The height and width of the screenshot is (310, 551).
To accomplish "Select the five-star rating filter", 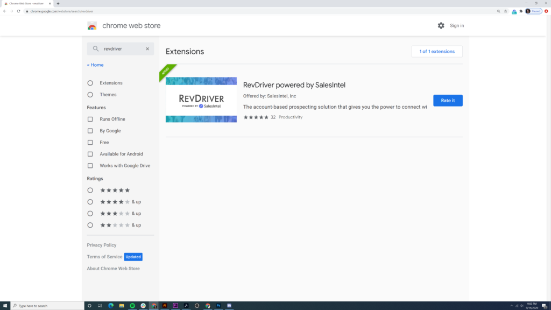I will (x=90, y=190).
